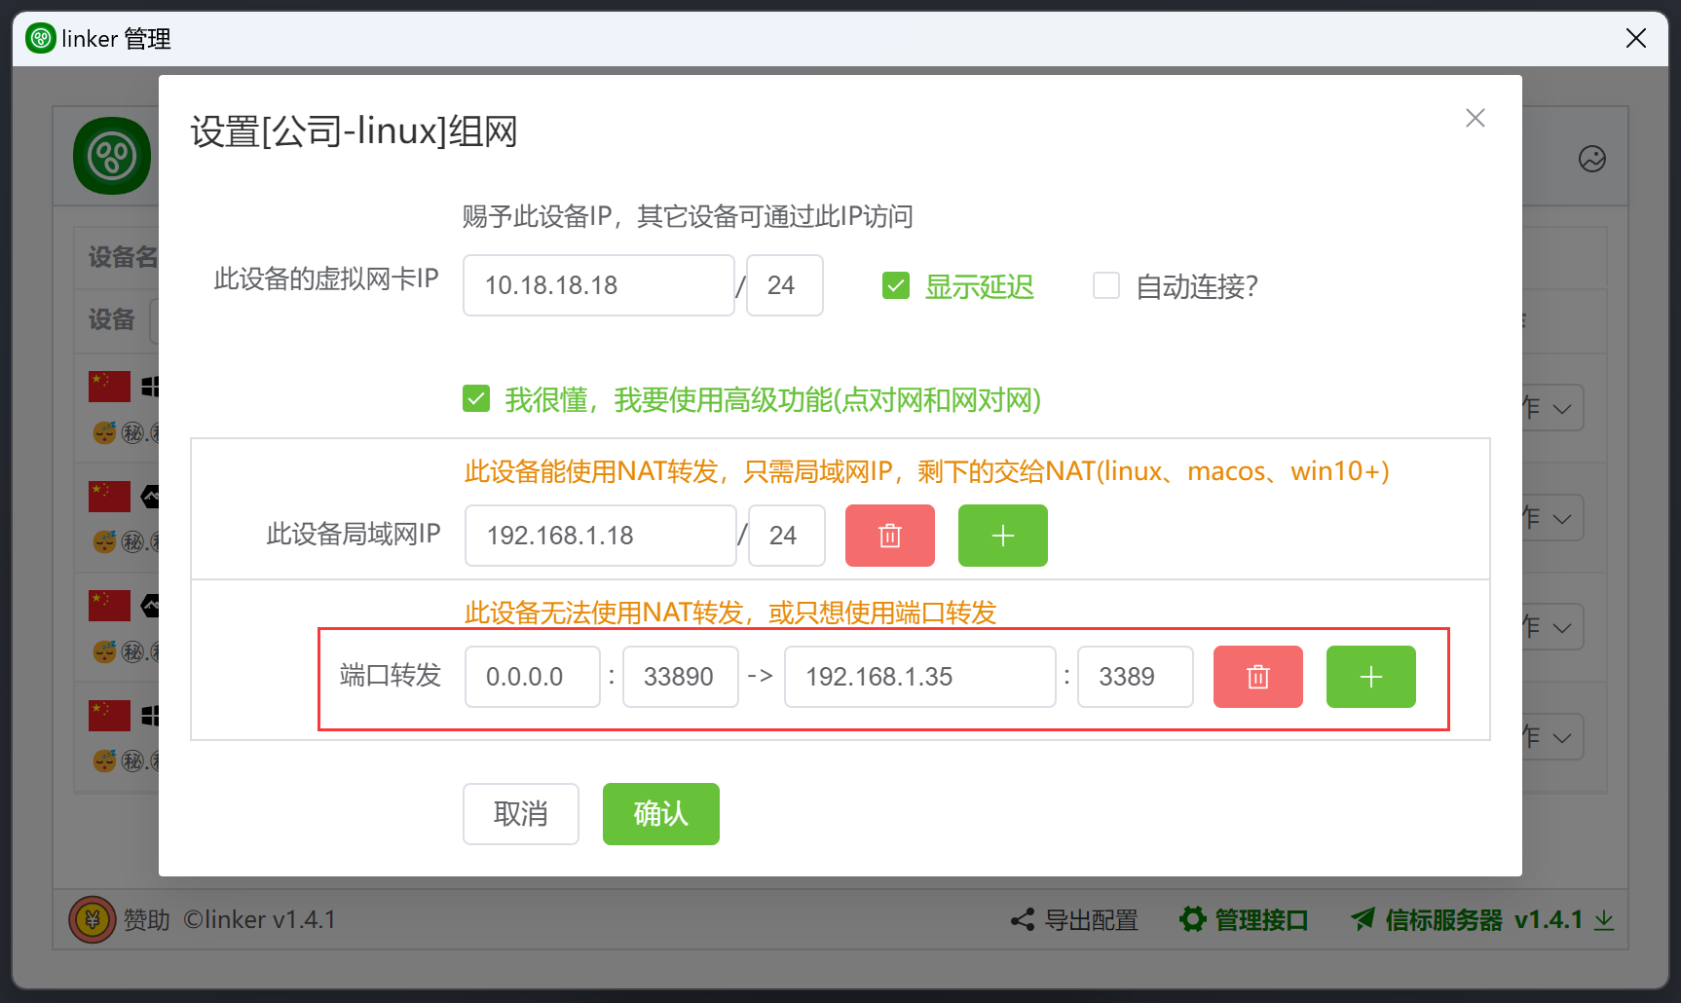Edit the target IP field 192.168.1.35

pos(920,677)
